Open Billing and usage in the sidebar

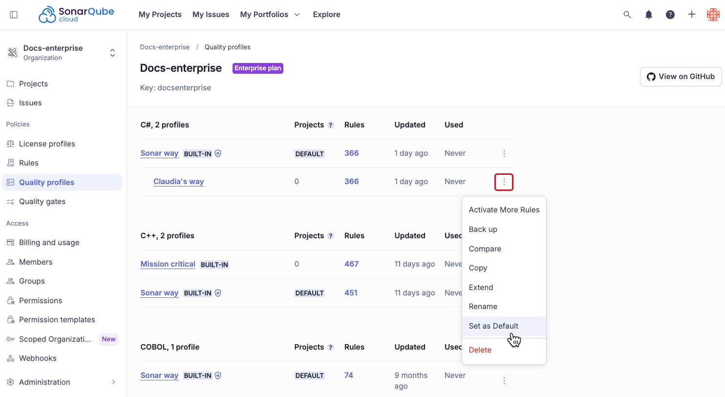click(62, 243)
